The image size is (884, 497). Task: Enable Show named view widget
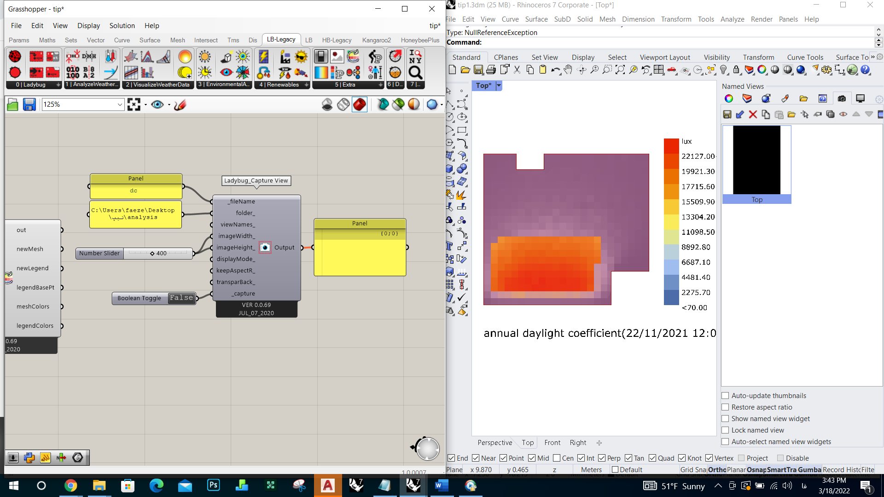[725, 419]
